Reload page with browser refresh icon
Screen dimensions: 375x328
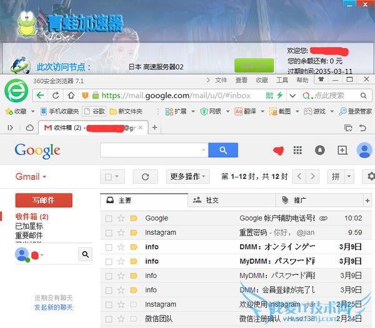coord(56,96)
